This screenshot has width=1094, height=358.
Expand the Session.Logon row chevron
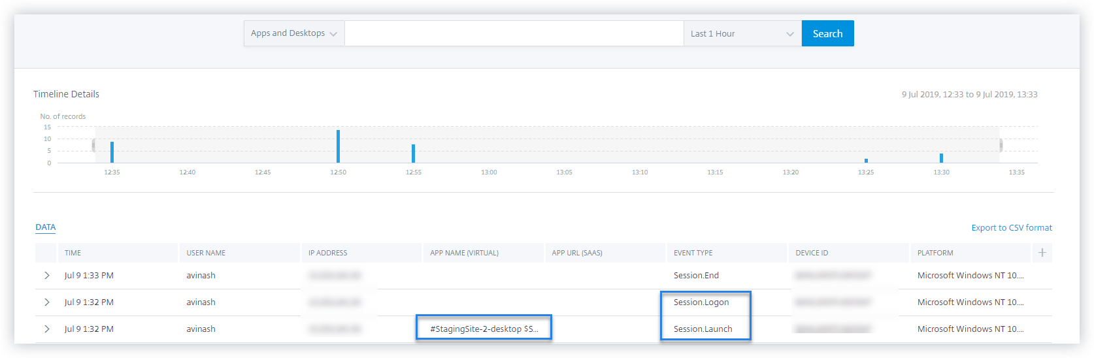point(47,302)
